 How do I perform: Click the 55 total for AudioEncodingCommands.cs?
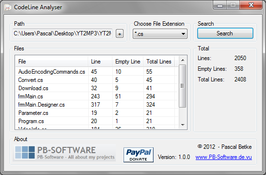point(149,72)
